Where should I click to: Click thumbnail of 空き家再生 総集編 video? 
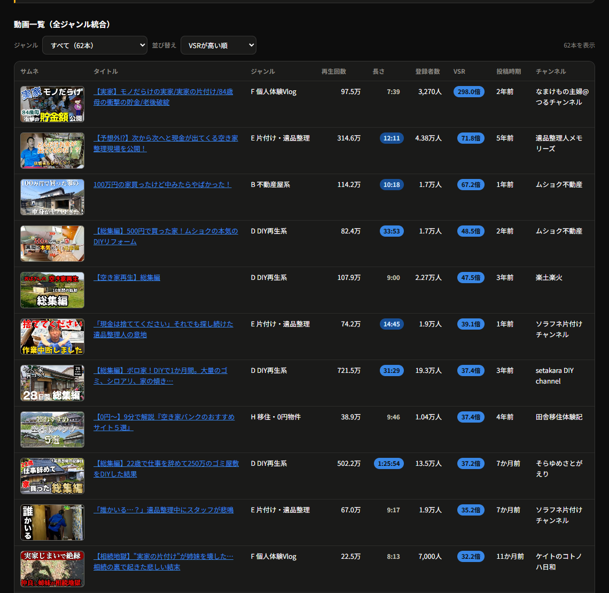click(x=52, y=290)
